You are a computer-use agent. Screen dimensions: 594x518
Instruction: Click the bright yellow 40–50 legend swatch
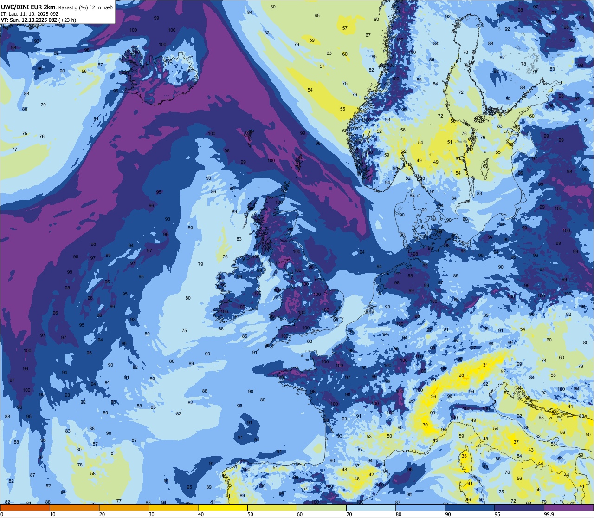click(x=223, y=507)
